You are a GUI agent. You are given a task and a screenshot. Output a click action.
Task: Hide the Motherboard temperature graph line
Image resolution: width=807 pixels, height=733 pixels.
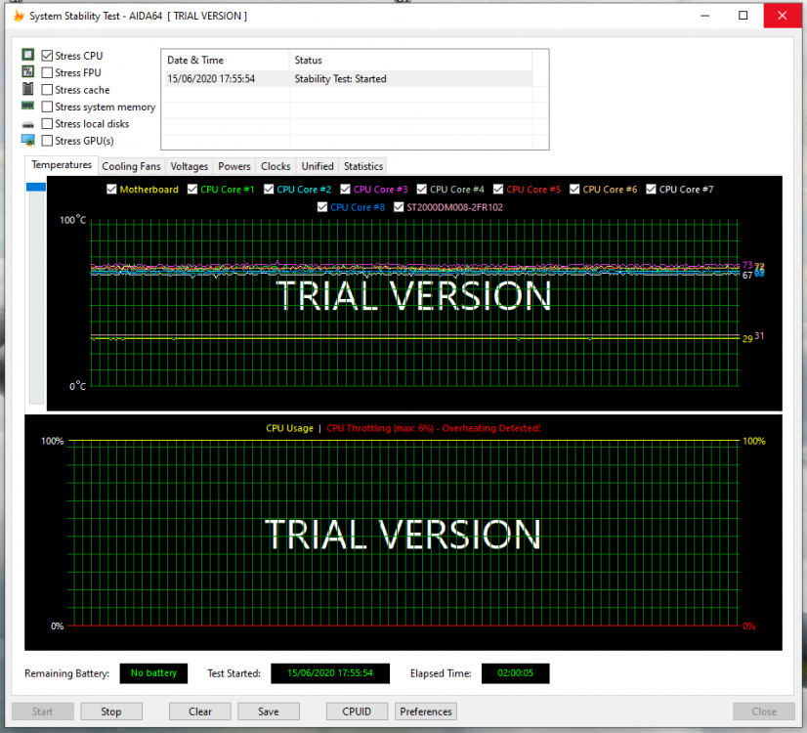[111, 189]
